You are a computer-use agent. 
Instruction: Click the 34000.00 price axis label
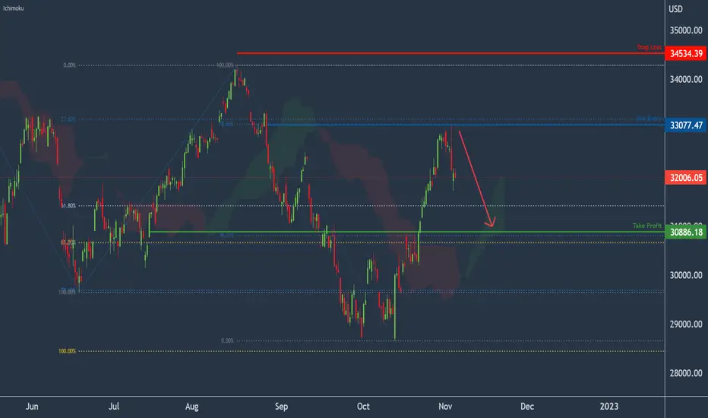[686, 79]
